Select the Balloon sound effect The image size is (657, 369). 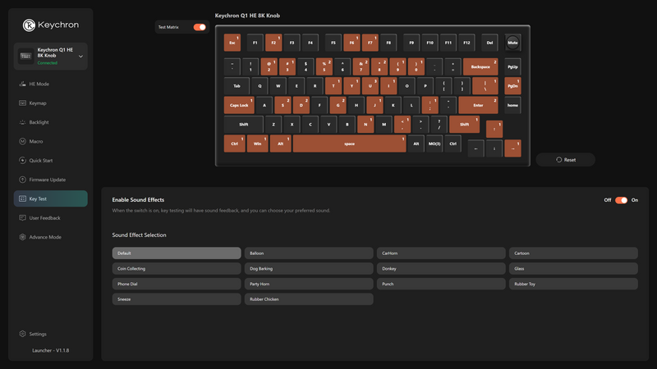pyautogui.click(x=309, y=253)
